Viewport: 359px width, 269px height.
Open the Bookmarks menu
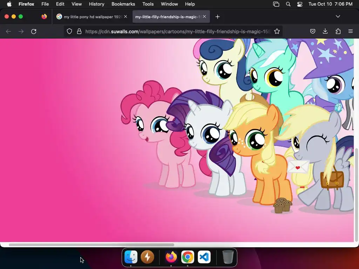(123, 4)
